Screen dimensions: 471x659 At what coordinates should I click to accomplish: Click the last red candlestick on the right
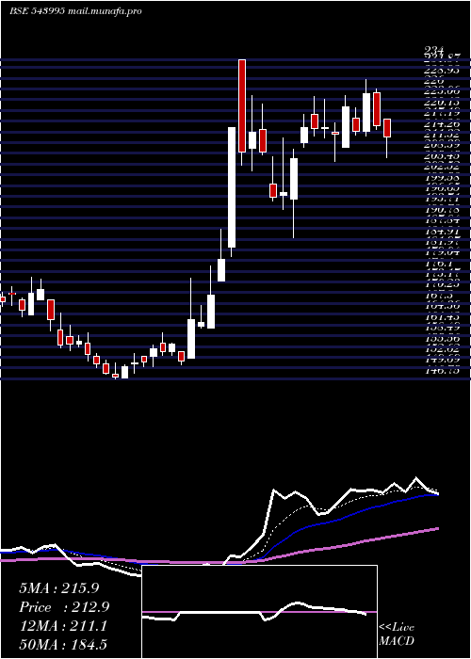[x=387, y=128]
